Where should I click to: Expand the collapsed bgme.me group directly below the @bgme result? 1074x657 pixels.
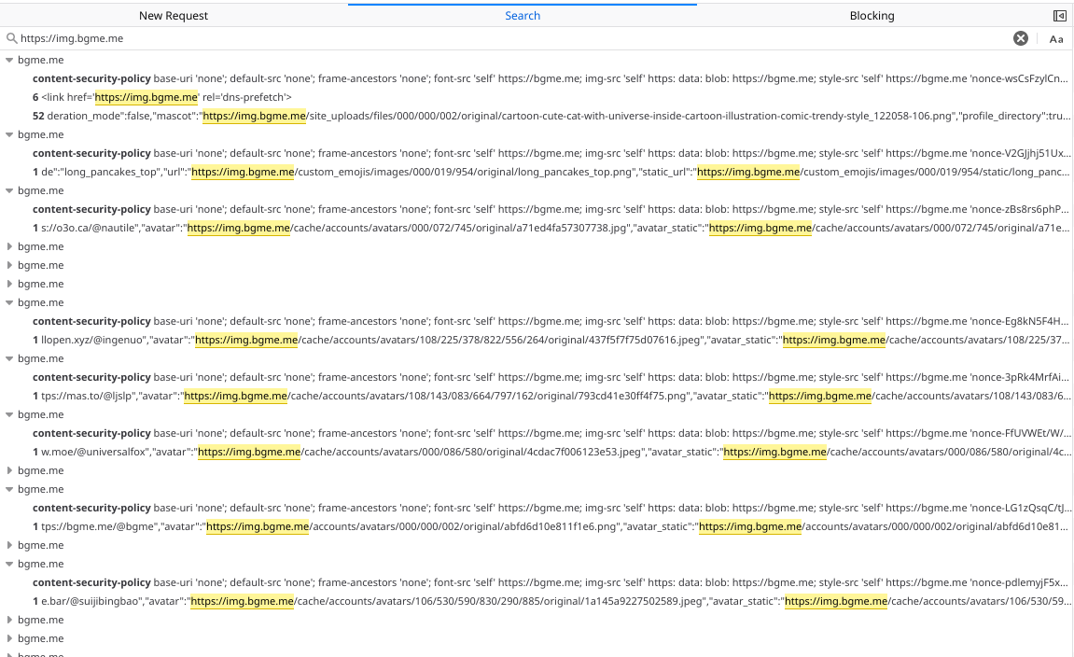[10, 545]
